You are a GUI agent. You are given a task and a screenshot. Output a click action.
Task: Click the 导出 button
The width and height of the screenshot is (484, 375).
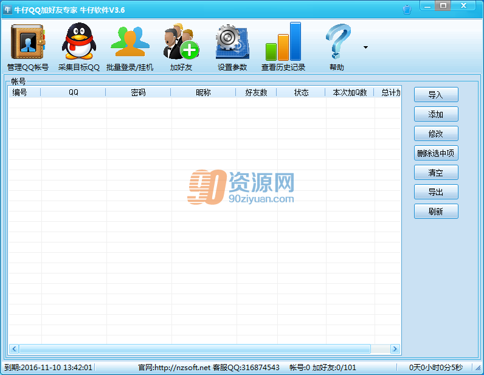(x=436, y=191)
